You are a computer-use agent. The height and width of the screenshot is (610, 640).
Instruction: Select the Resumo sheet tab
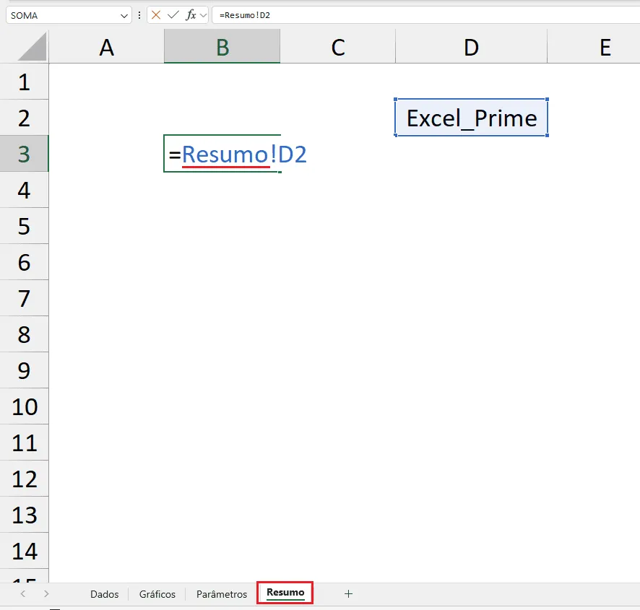point(285,593)
